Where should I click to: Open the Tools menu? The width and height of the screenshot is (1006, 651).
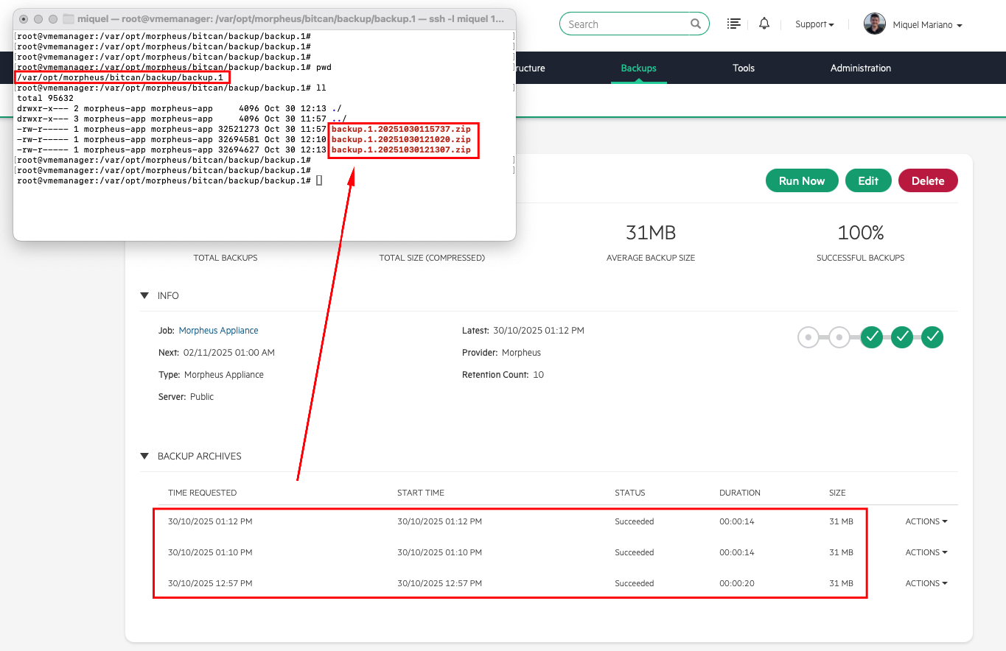coord(743,68)
